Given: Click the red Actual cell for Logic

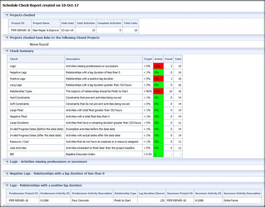Looking at the screenshot, I should pos(158,66).
